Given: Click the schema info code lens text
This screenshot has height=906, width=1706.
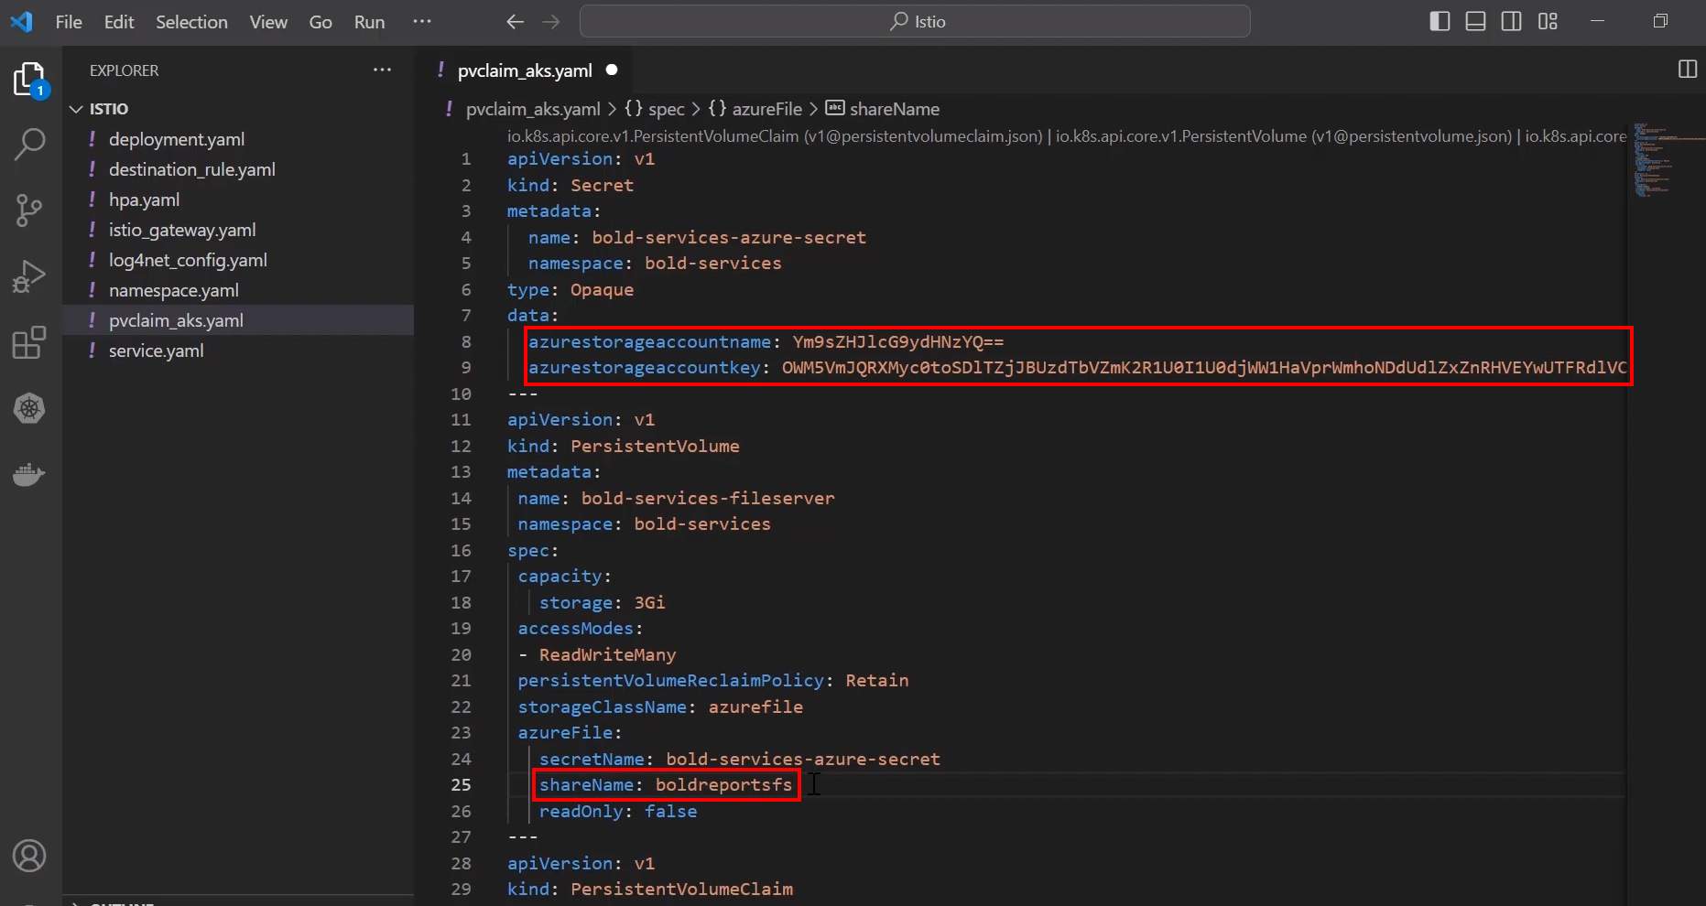Looking at the screenshot, I should pos(1067,136).
